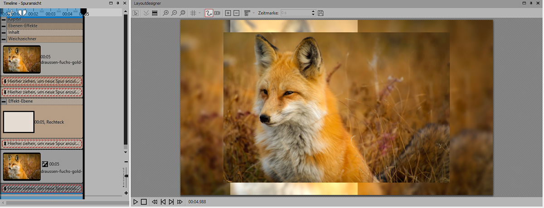The image size is (544, 208).
Task: Collapse the Effekt-Ebene track
Action: [4, 101]
